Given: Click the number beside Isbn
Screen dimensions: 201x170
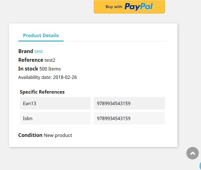Looking at the screenshot, I should [129, 119].
